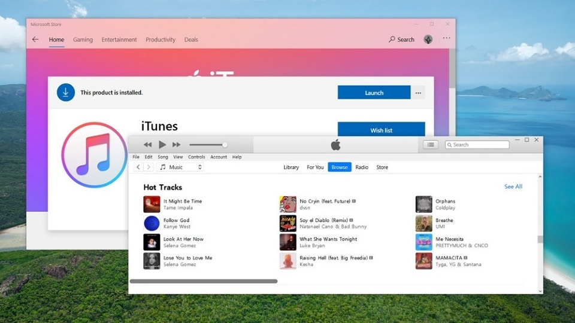This screenshot has height=323, width=575.
Task: Click the Launch button in Microsoft Store
Action: pos(374,93)
